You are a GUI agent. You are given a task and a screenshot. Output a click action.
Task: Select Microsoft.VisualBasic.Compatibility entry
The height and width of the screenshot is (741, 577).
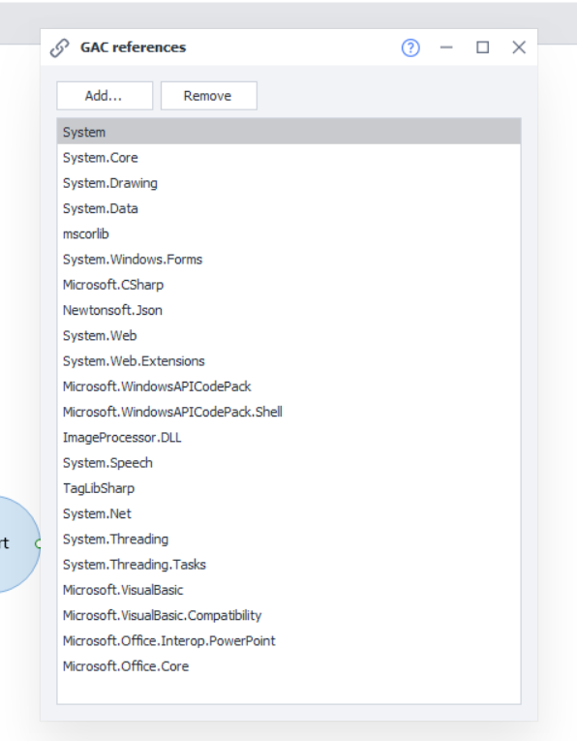288,615
